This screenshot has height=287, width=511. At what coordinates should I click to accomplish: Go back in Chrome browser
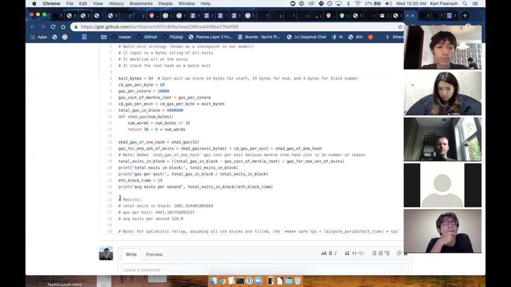33,27
